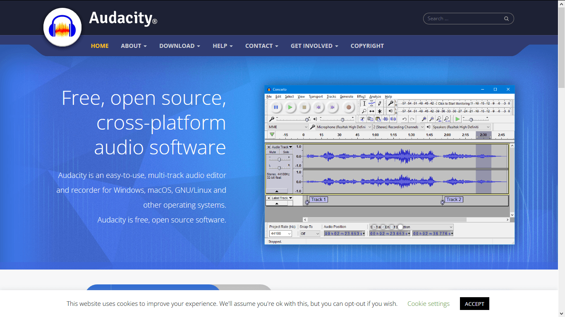The height and width of the screenshot is (317, 565).
Task: Open the Audio Track name dropdown
Action: tap(282, 147)
